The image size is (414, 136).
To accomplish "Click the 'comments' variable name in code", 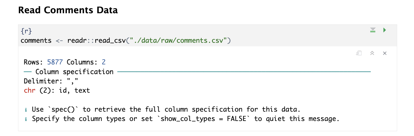I will coord(36,40).
